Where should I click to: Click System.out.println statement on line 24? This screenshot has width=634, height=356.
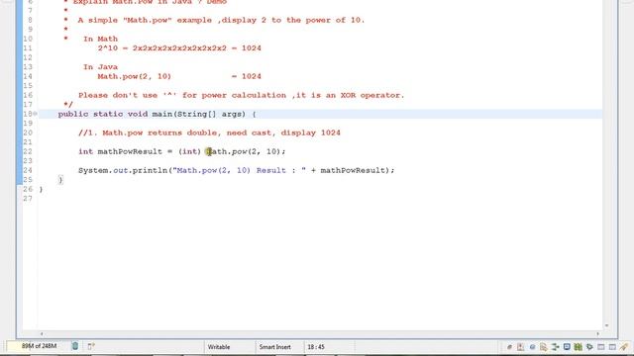click(x=236, y=170)
